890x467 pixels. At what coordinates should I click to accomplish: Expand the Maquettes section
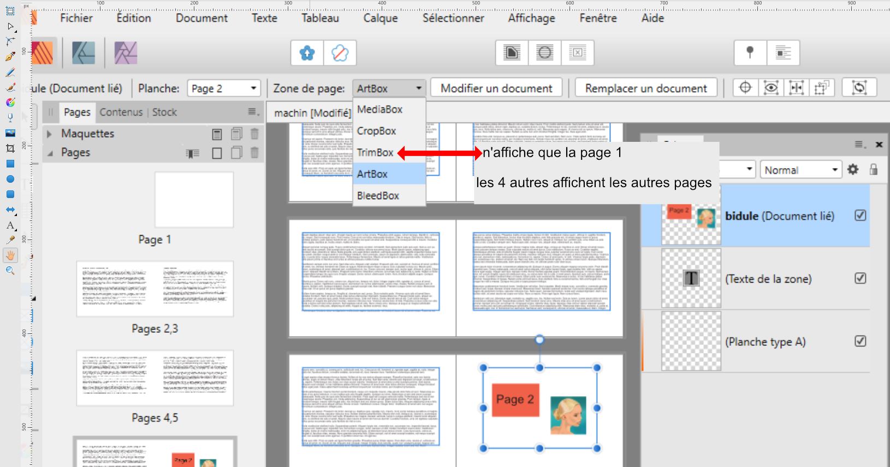(49, 134)
